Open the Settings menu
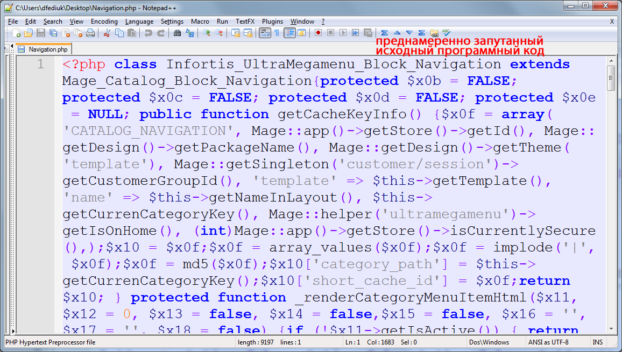 click(172, 21)
